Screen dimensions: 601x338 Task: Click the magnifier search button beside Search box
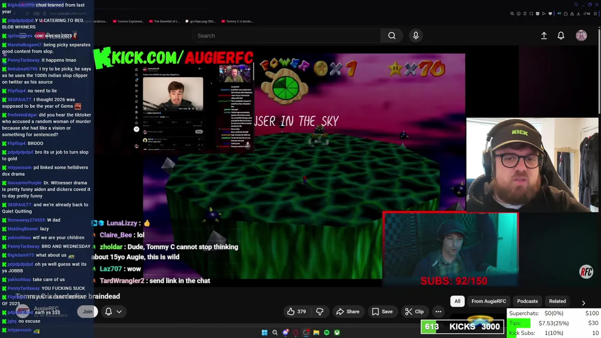point(392,36)
